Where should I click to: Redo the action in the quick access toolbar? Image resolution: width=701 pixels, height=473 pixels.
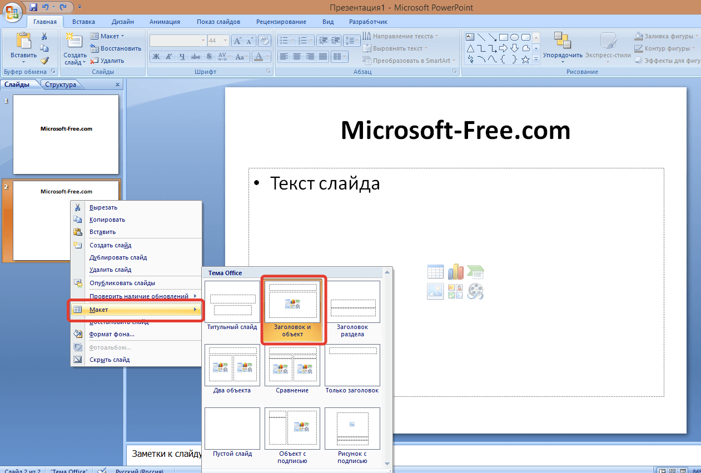pos(63,7)
